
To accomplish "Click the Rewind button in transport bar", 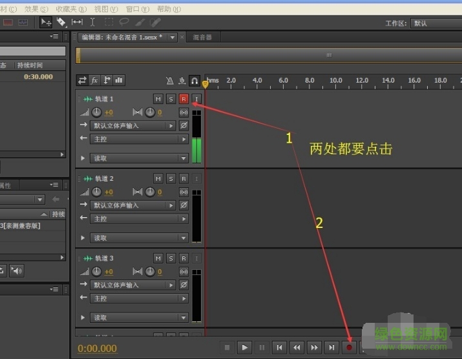I will click(x=297, y=347).
